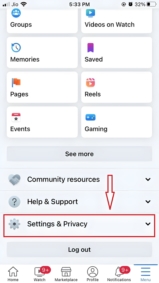Tap the purple Saved bookmark icon

click(91, 48)
